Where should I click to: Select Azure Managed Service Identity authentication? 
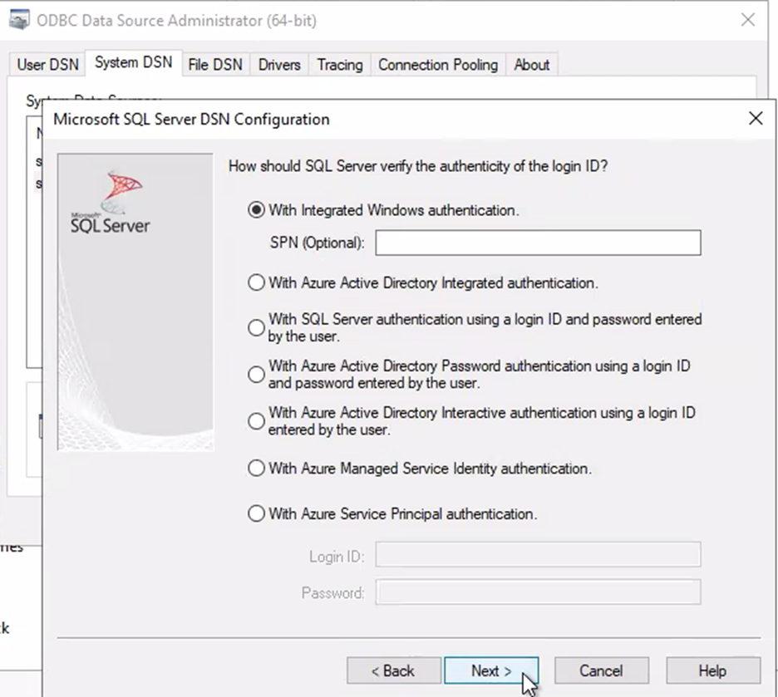(256, 469)
